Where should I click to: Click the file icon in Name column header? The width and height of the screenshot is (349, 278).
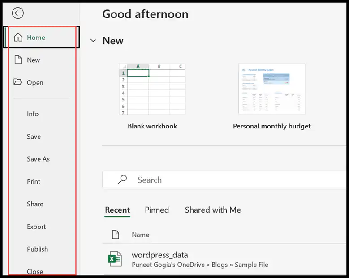tap(116, 235)
